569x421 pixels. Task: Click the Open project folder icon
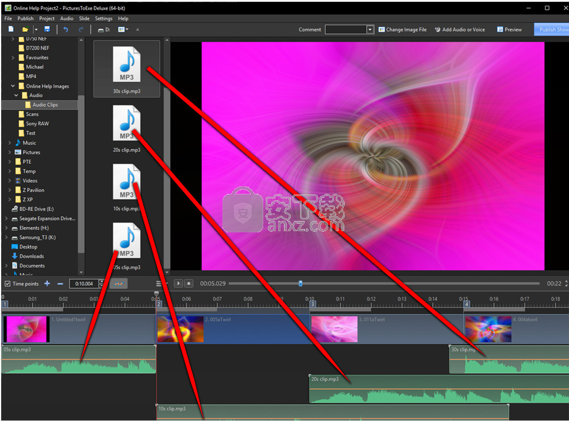click(x=25, y=29)
